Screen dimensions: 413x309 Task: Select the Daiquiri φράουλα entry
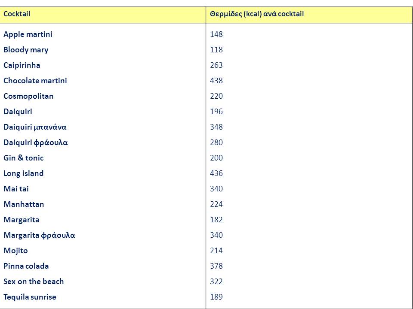36,142
